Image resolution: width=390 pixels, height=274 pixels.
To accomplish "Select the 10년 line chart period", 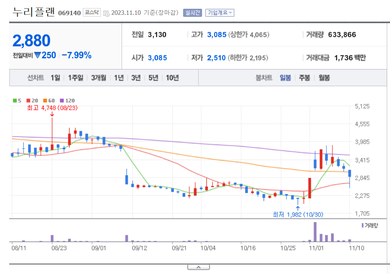I will [x=172, y=78].
